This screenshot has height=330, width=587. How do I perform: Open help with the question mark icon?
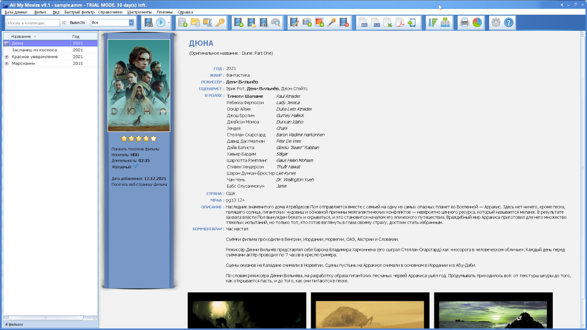coord(509,22)
